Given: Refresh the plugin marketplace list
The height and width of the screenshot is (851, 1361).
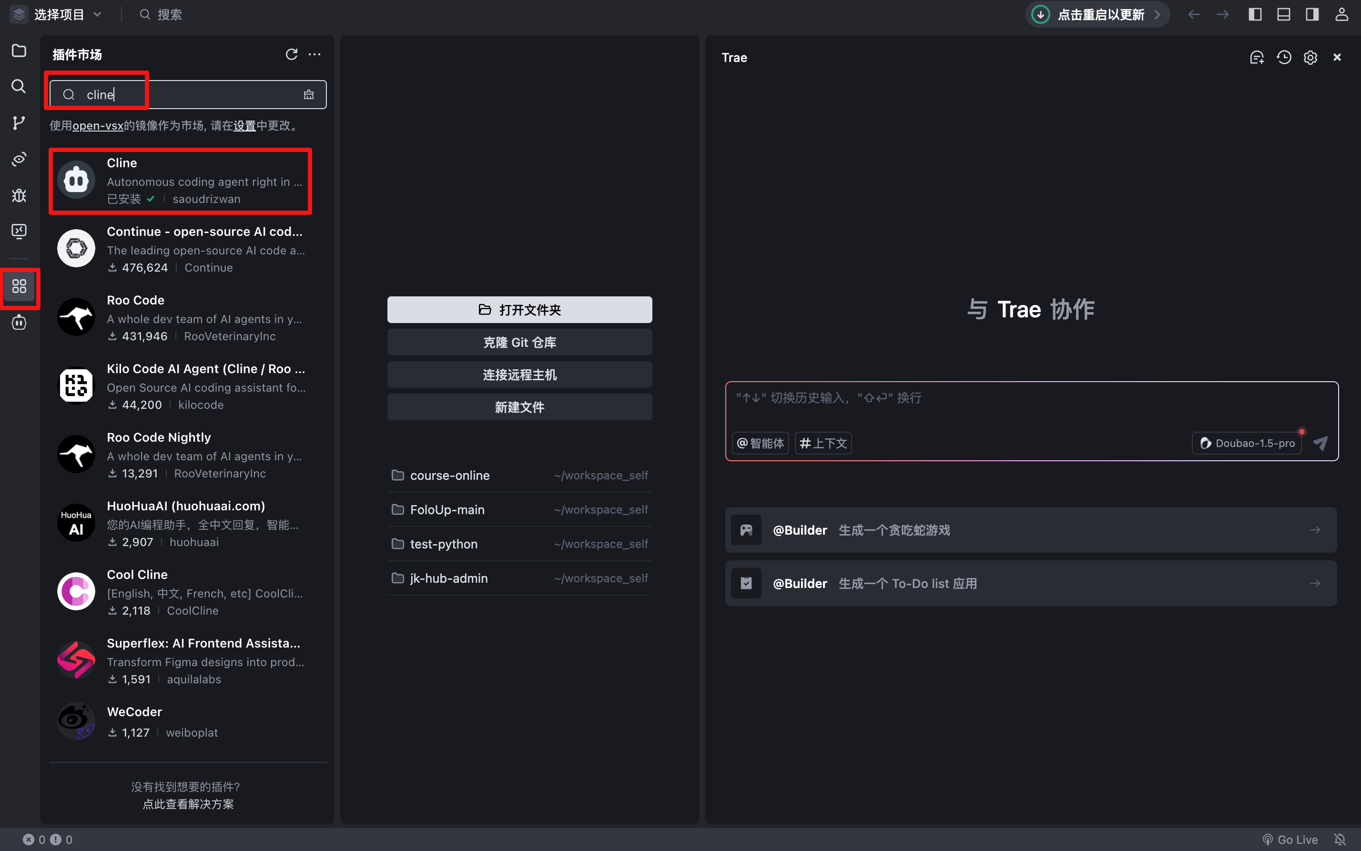Looking at the screenshot, I should point(292,55).
